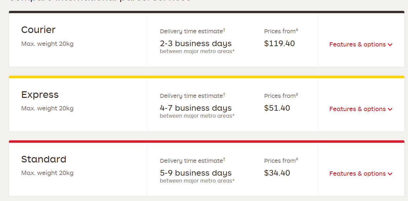Click the $34.40 Standard price
Viewport: 408px width, 201px height.
tap(277, 173)
